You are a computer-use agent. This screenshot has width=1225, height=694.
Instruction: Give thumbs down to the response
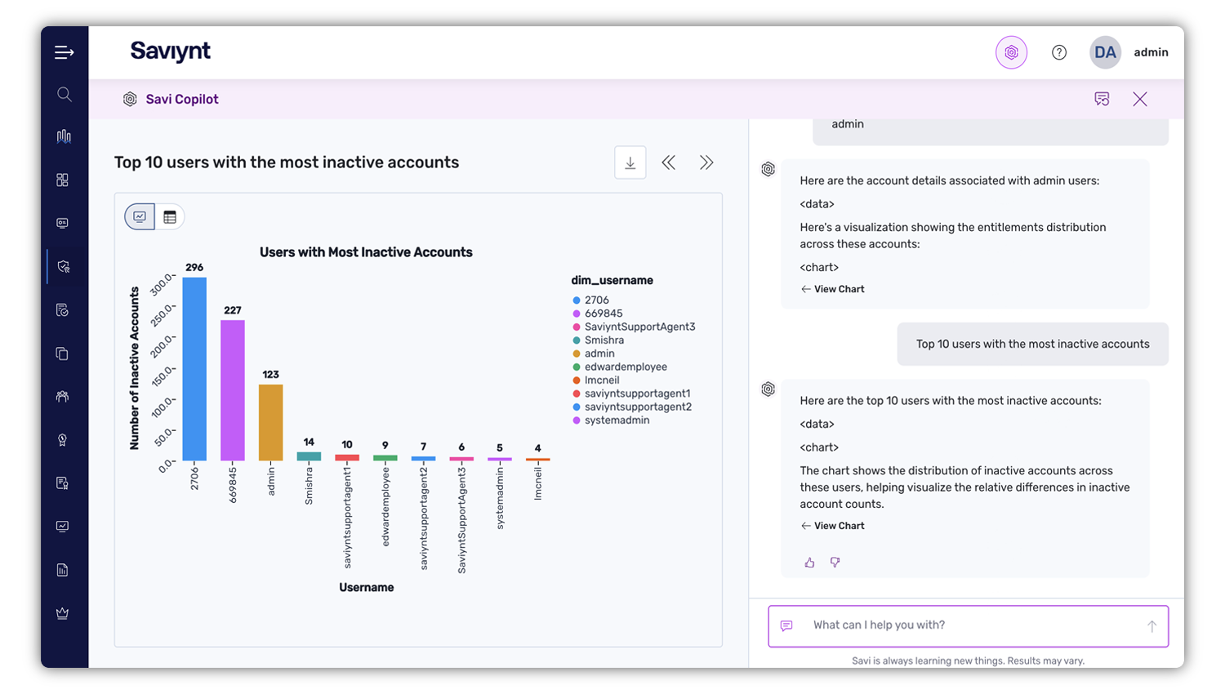tap(835, 563)
